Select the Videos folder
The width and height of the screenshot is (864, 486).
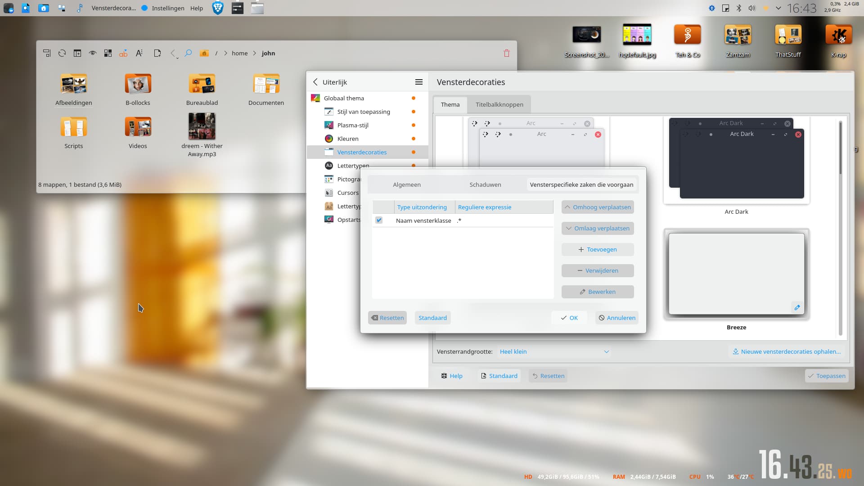[x=138, y=133]
